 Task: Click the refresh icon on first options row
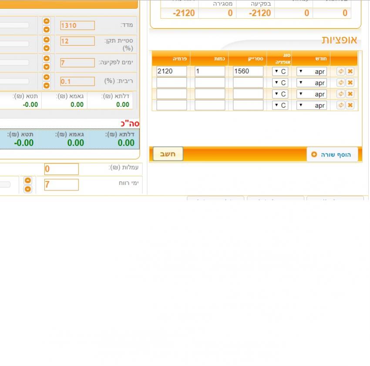341,71
